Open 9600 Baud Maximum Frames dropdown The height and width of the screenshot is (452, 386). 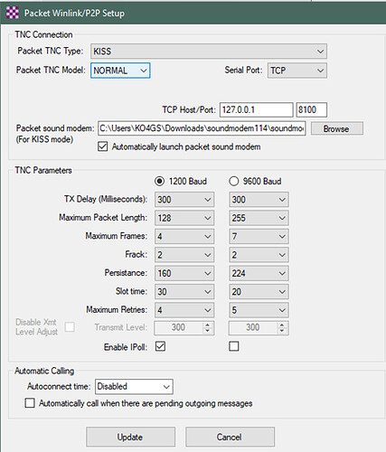[259, 236]
